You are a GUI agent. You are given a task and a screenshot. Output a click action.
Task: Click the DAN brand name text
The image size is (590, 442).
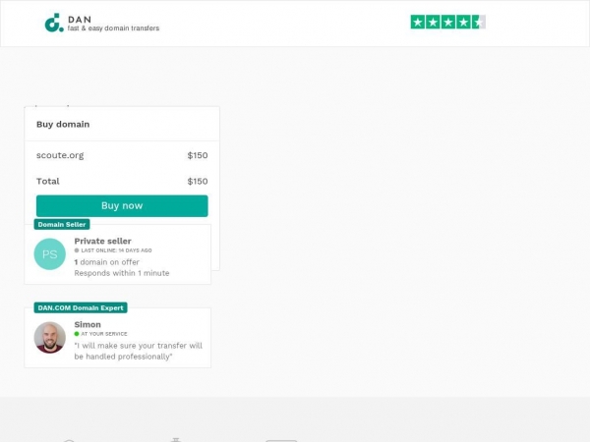pos(80,20)
